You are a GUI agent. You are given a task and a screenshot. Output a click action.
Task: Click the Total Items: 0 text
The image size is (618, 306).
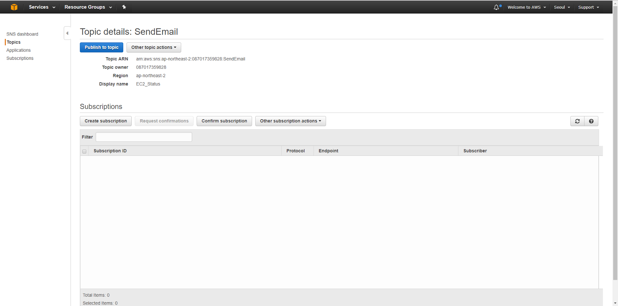pyautogui.click(x=96, y=295)
